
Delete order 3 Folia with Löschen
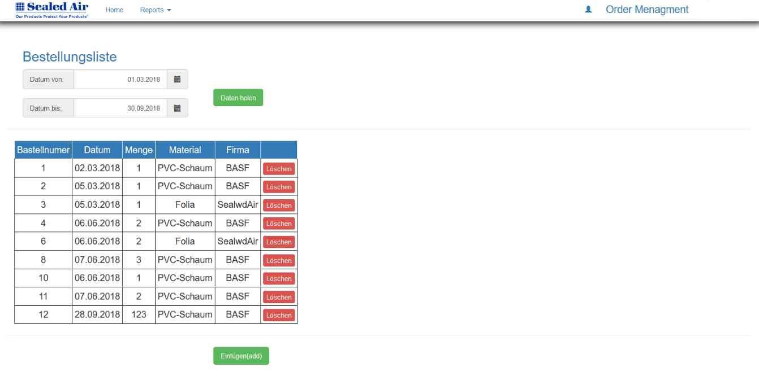click(x=279, y=205)
